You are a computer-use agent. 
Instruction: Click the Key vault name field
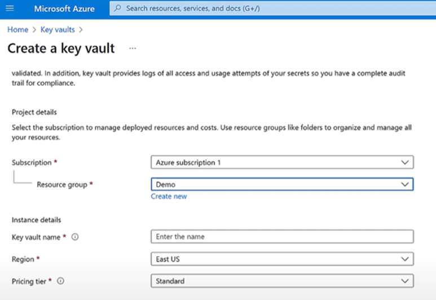(x=282, y=237)
